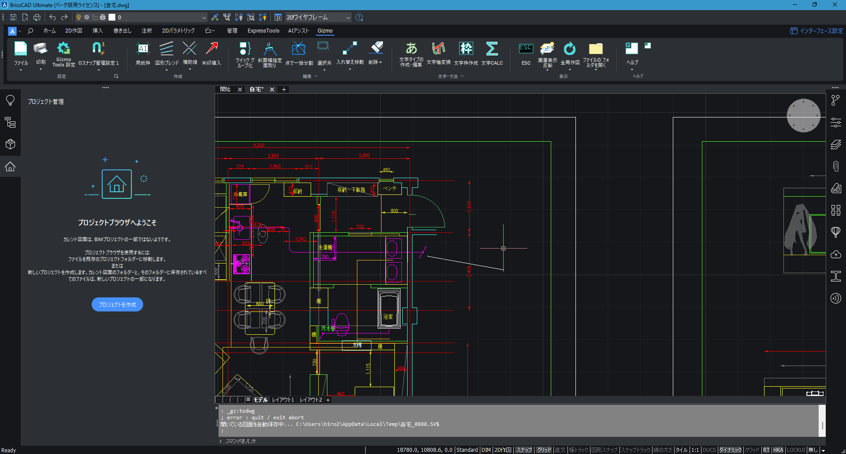Screen dimensions: 846x454
Task: Click the プロジェクトを作成 button
Action: (117, 304)
